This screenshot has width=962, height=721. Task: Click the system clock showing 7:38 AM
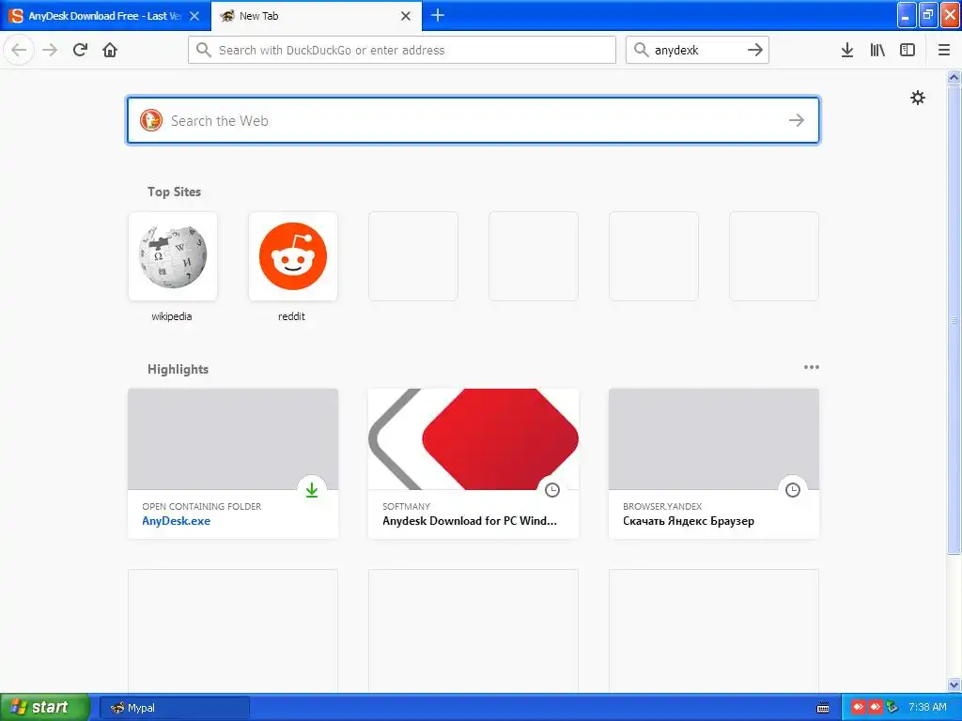(927, 707)
